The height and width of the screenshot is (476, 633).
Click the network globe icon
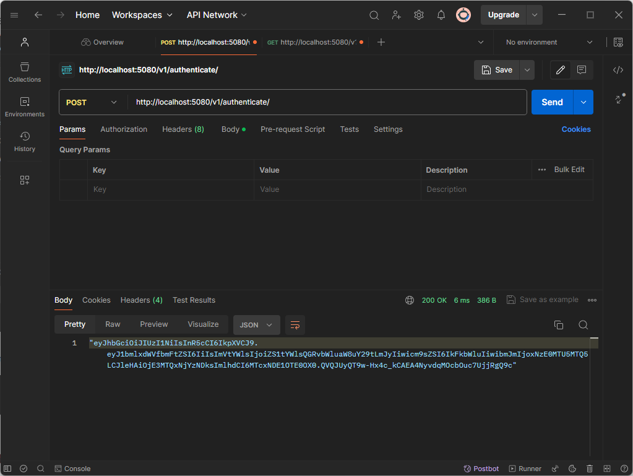coord(410,300)
